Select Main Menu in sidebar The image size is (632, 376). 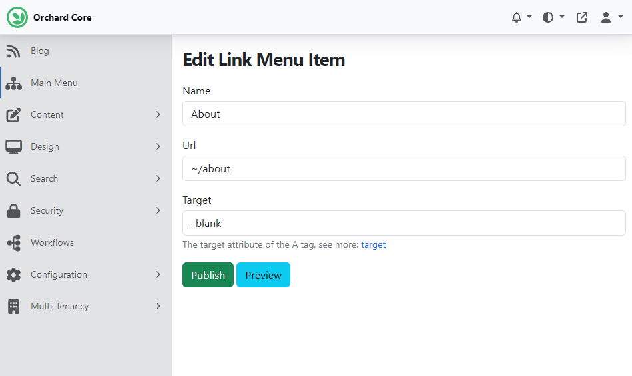click(x=54, y=83)
